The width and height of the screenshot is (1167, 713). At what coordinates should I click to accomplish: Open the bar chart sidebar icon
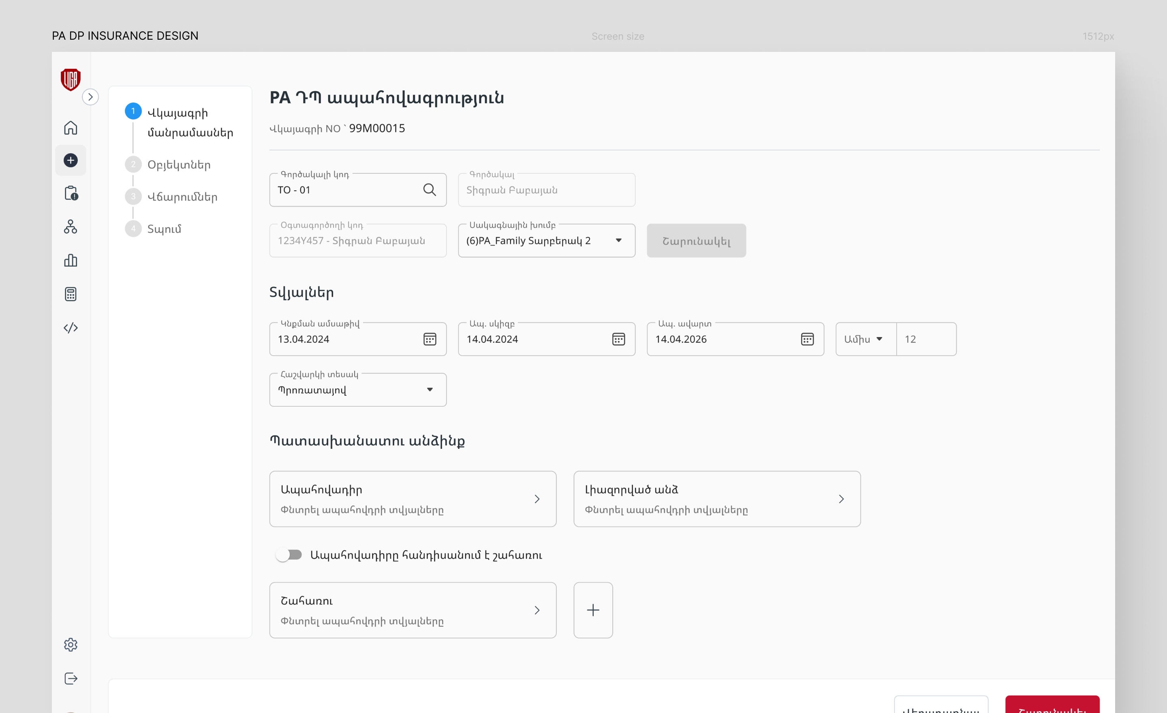coord(71,260)
